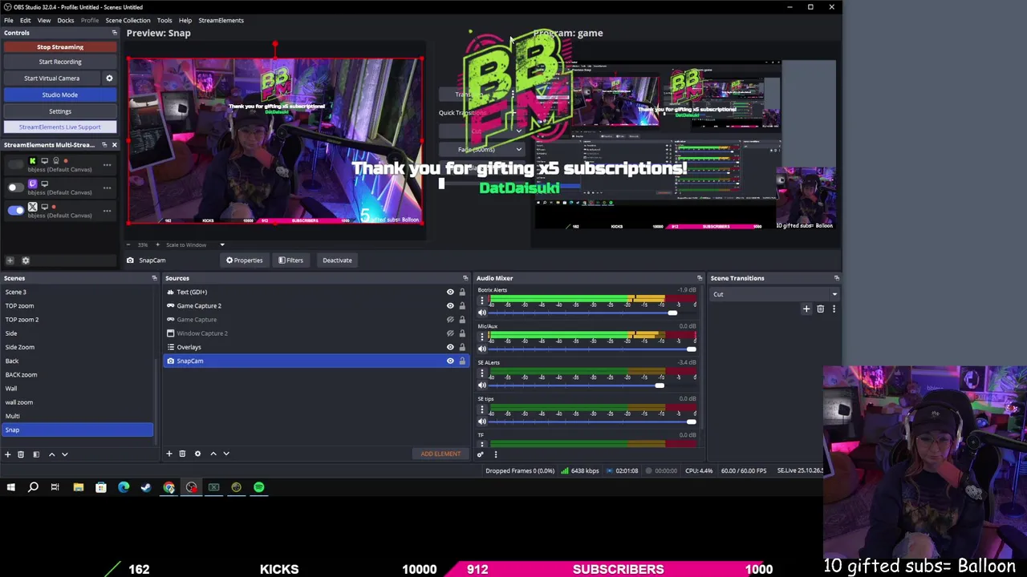Open scene filters icon in Scenes toolbar
Image resolution: width=1027 pixels, height=577 pixels.
[x=35, y=454]
